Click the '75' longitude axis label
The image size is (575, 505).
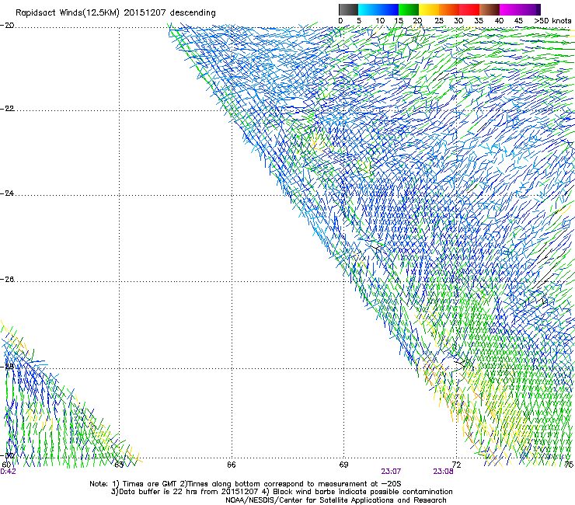(x=569, y=465)
